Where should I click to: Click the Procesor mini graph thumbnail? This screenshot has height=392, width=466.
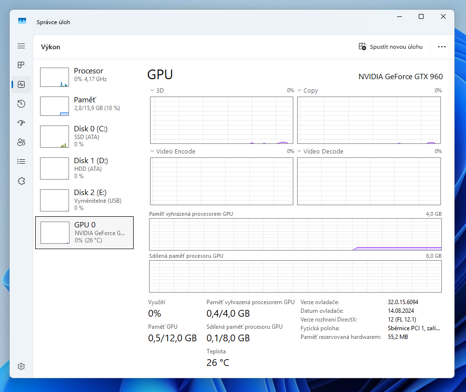[55, 77]
